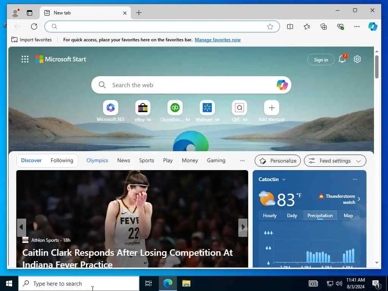
Task: Open a new tab with plus button
Action: [139, 13]
